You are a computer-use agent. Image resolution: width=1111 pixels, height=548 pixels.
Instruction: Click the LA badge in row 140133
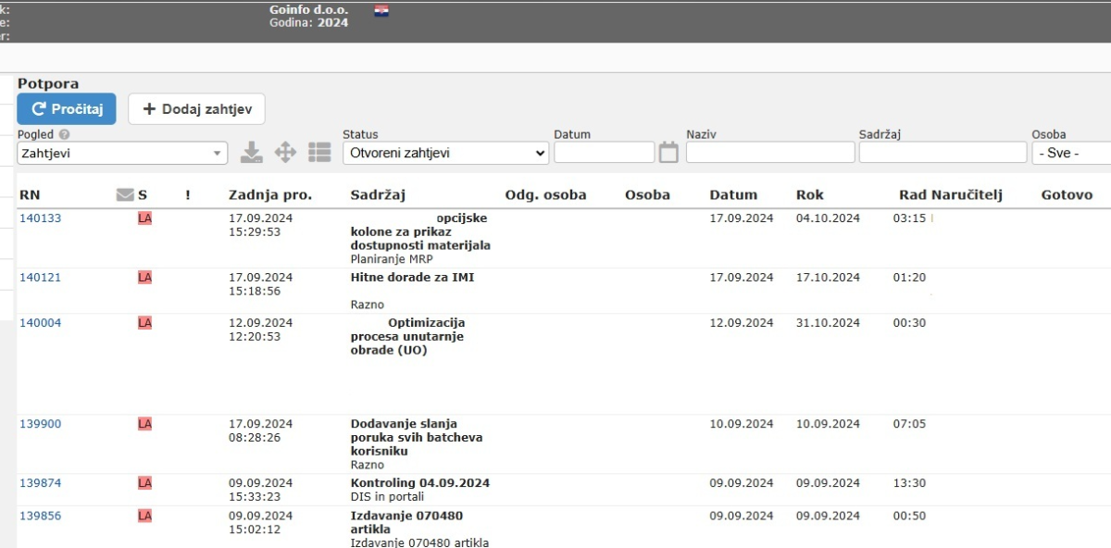(x=144, y=218)
